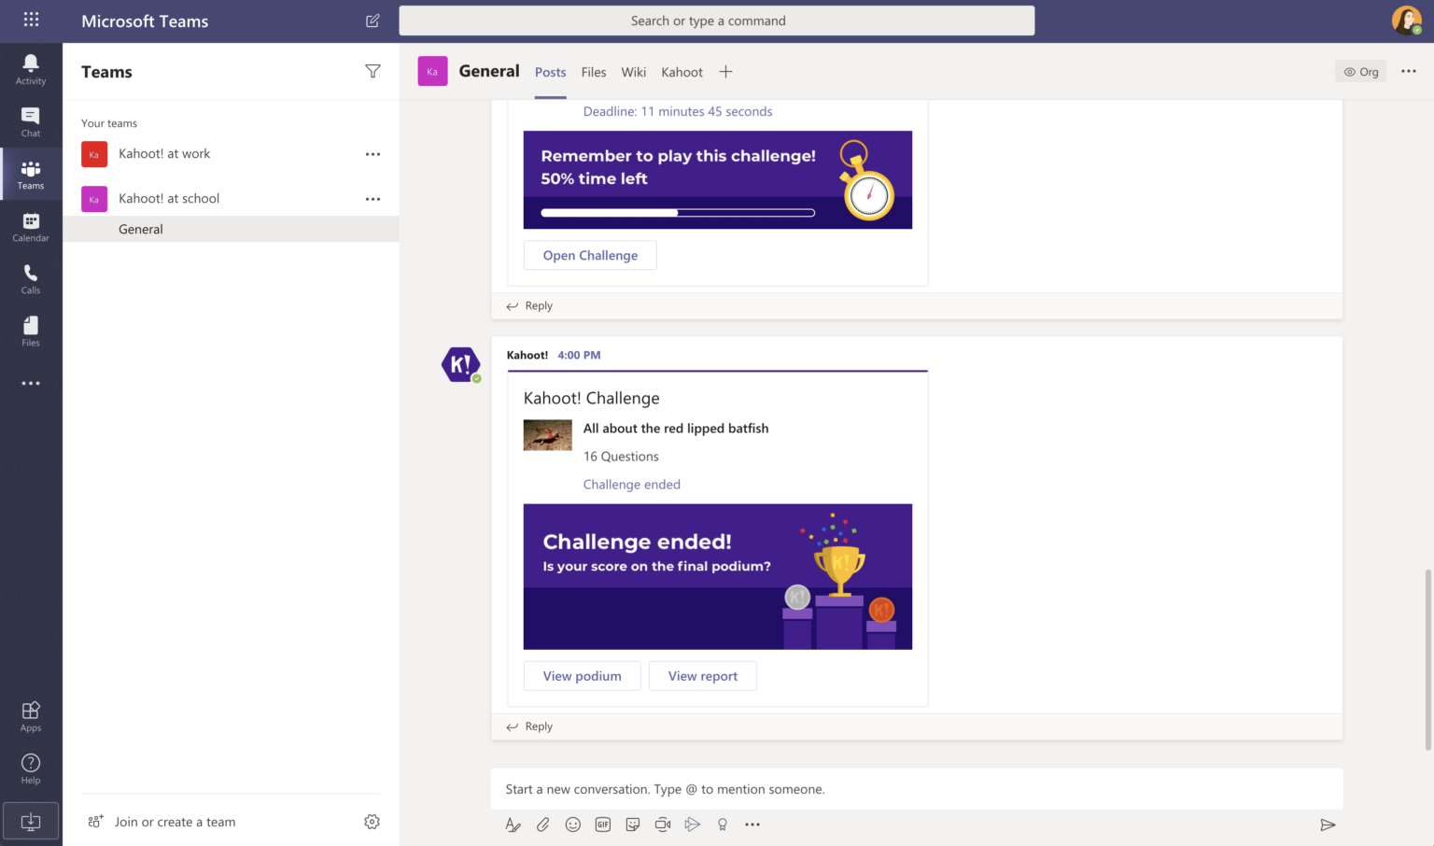
Task: Open the Wiki tab
Action: click(x=634, y=71)
